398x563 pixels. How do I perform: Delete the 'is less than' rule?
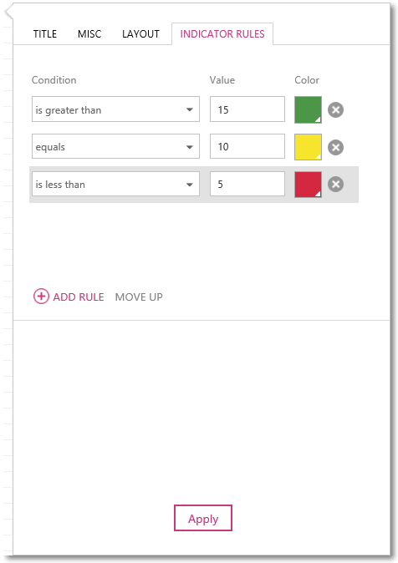335,185
